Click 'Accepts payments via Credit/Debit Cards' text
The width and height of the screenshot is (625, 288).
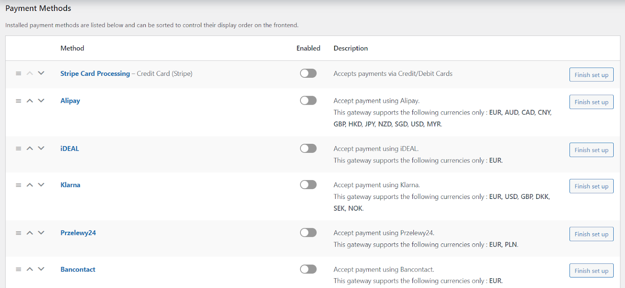(393, 73)
